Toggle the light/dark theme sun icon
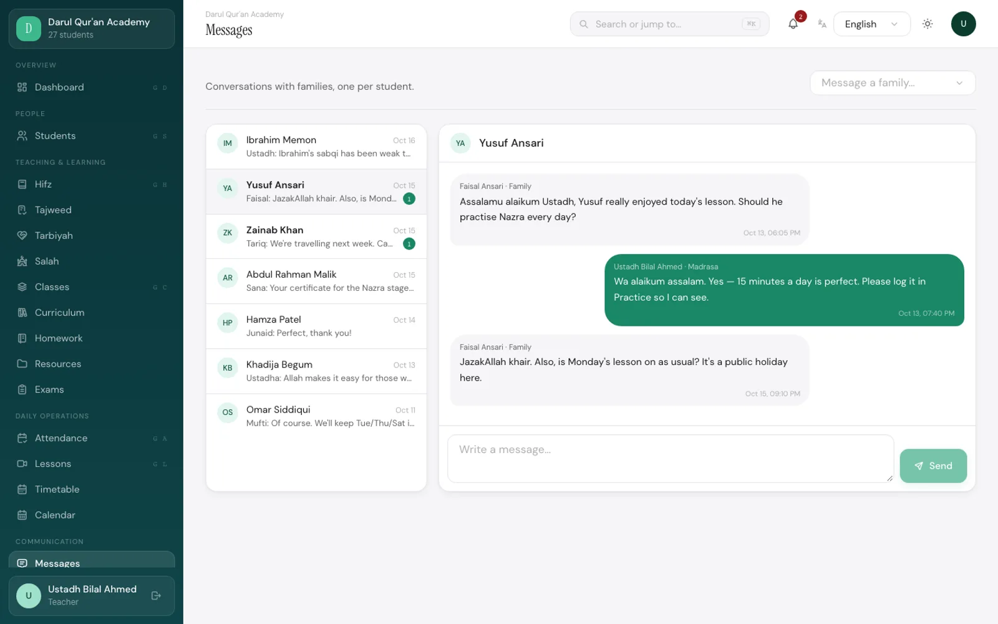 928,24
